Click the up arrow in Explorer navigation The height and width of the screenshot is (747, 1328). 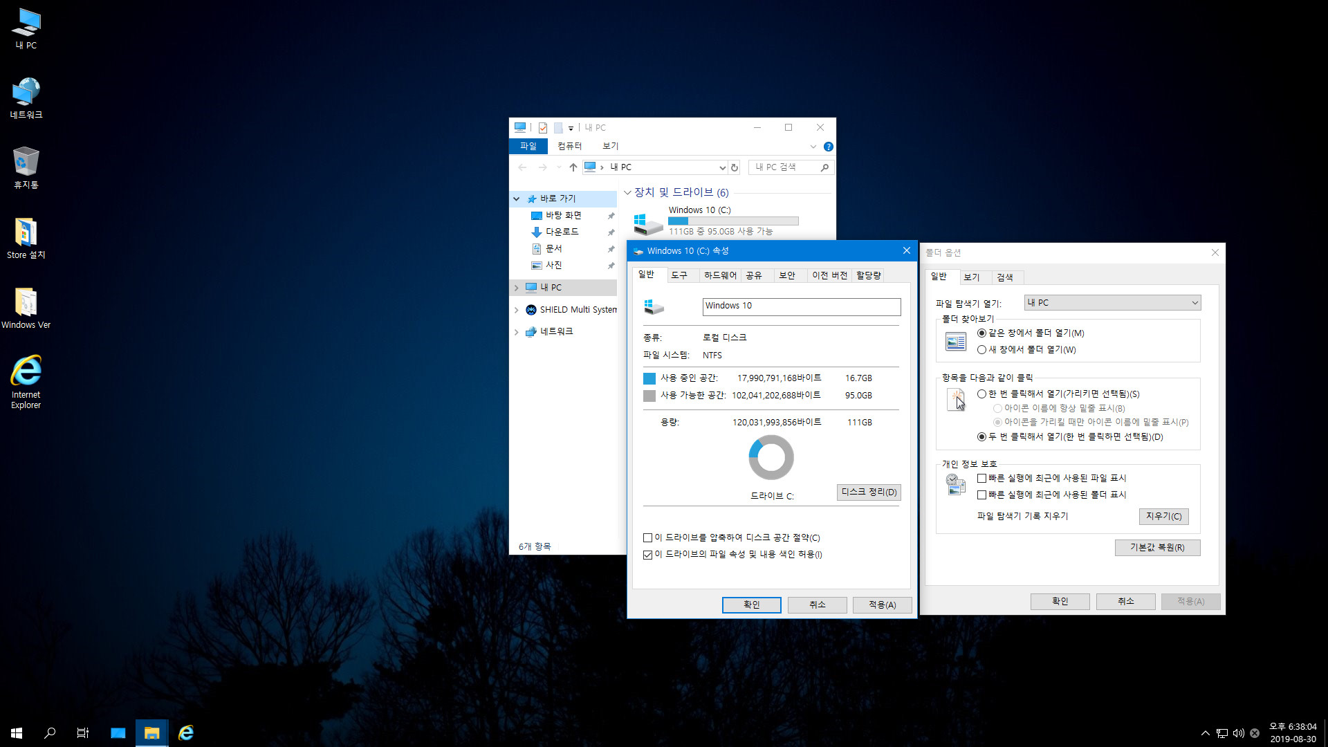tap(573, 167)
